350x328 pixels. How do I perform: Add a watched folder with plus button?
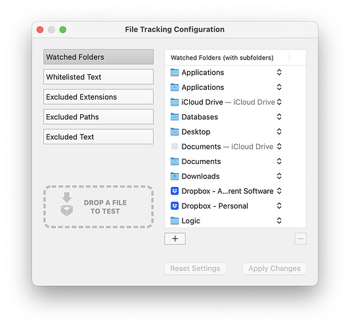pos(175,239)
